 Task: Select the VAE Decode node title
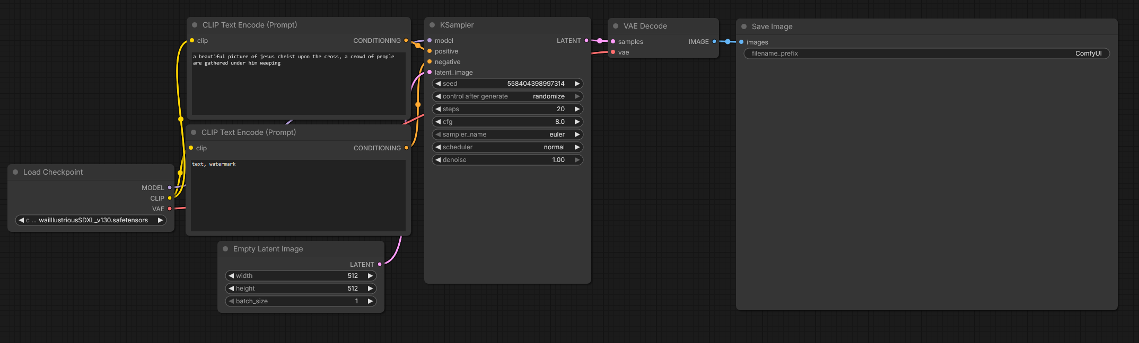coord(645,26)
